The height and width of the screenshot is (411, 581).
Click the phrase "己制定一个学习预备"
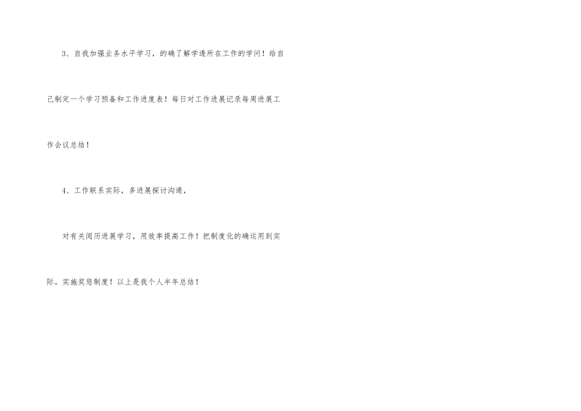(x=82, y=99)
